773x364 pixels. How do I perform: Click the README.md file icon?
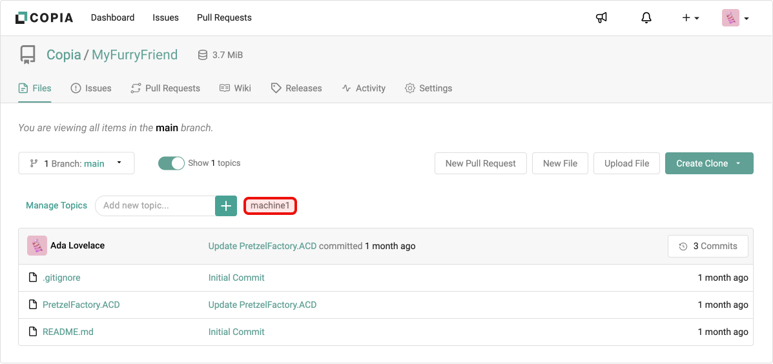[x=33, y=332]
